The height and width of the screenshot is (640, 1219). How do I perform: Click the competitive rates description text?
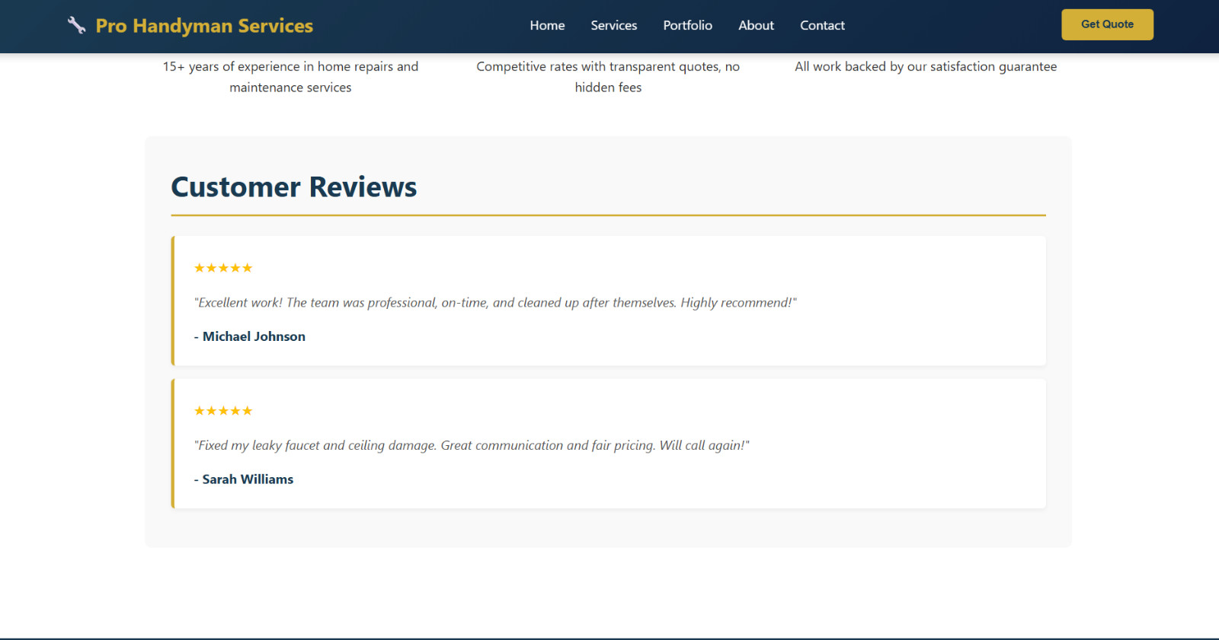608,77
